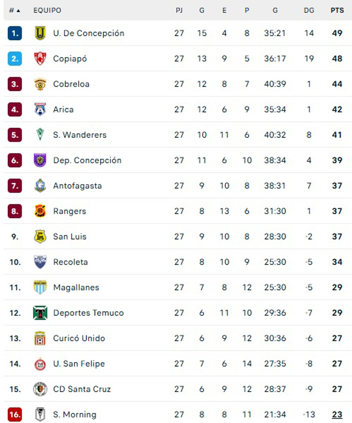Click the S. Morning team crest
The height and width of the screenshot is (423, 352).
(40, 415)
